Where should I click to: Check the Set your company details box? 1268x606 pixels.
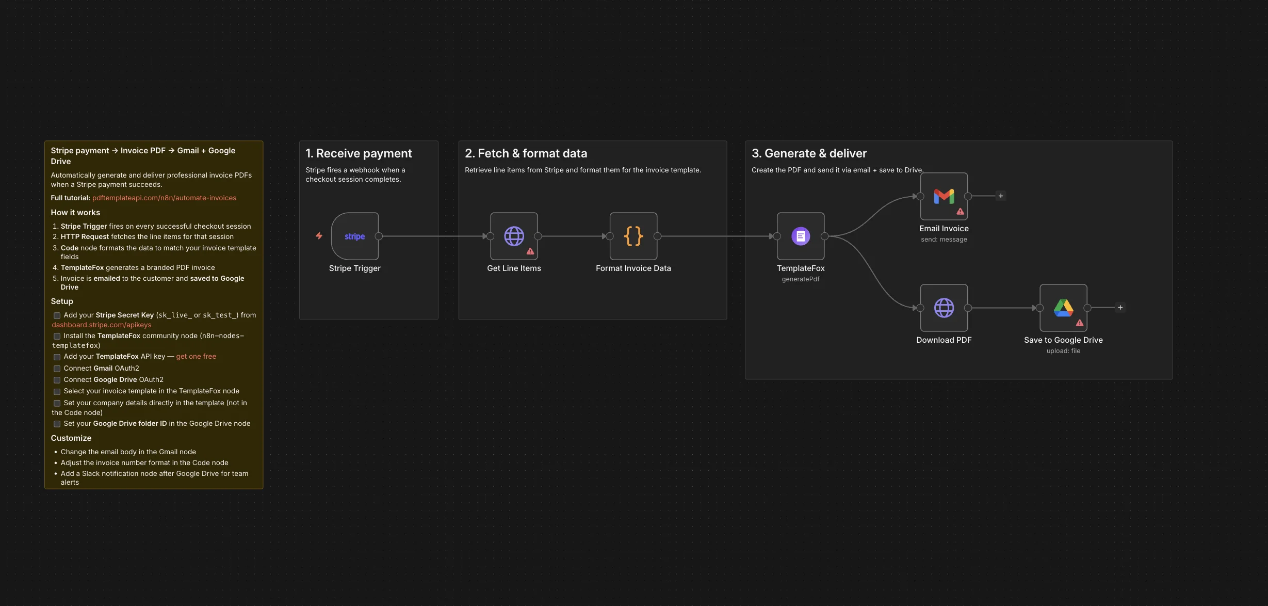(57, 403)
